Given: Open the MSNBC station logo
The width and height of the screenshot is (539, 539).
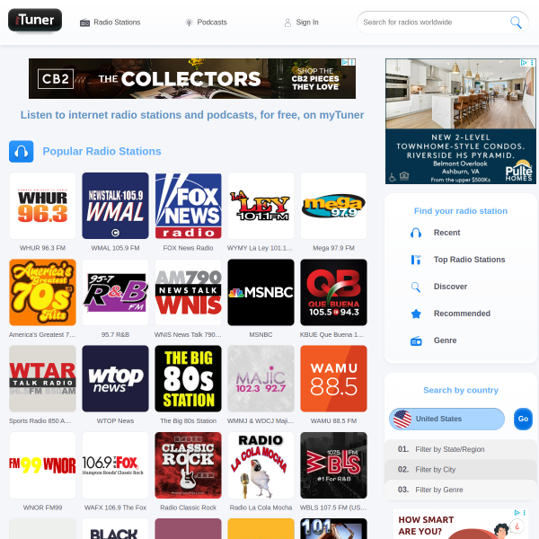Looking at the screenshot, I should point(261,292).
